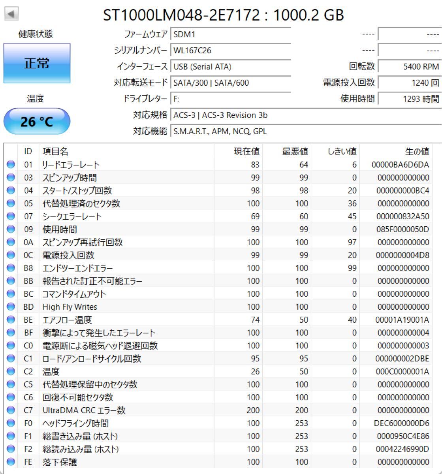Select interface field USB (Serial ATA)
This screenshot has width=442, height=474.
pyautogui.click(x=230, y=67)
